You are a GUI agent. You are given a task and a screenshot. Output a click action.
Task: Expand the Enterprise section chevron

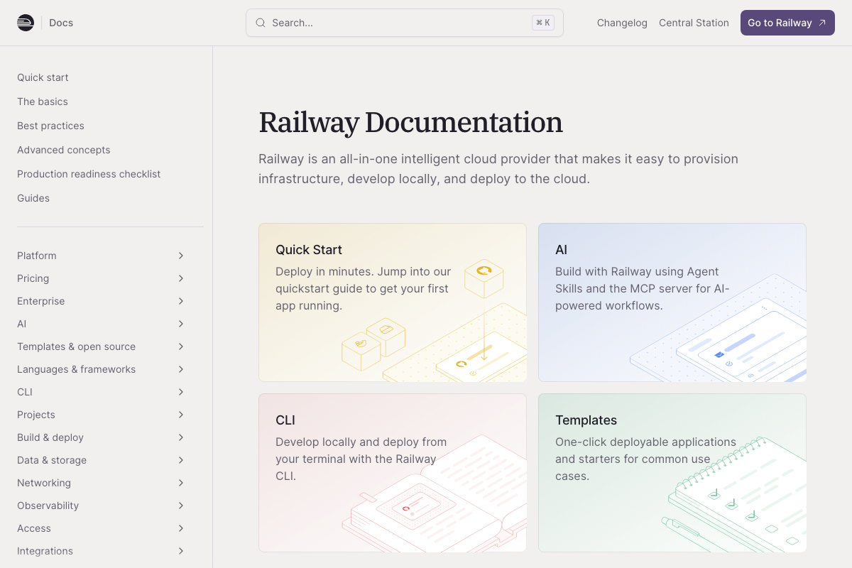(x=181, y=301)
